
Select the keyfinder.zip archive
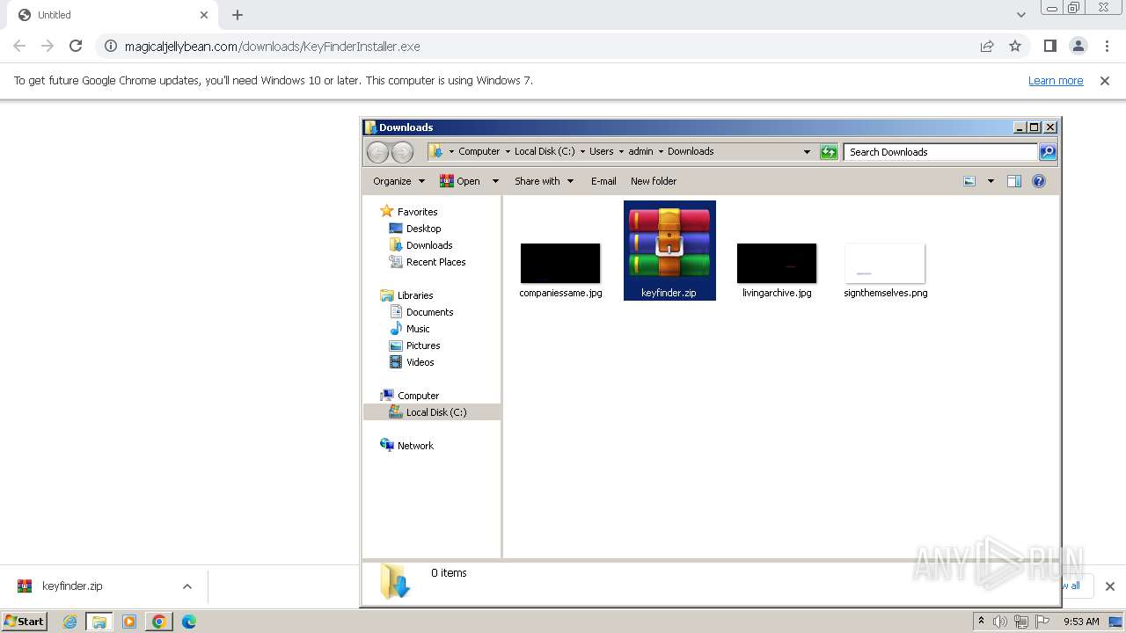[669, 251]
